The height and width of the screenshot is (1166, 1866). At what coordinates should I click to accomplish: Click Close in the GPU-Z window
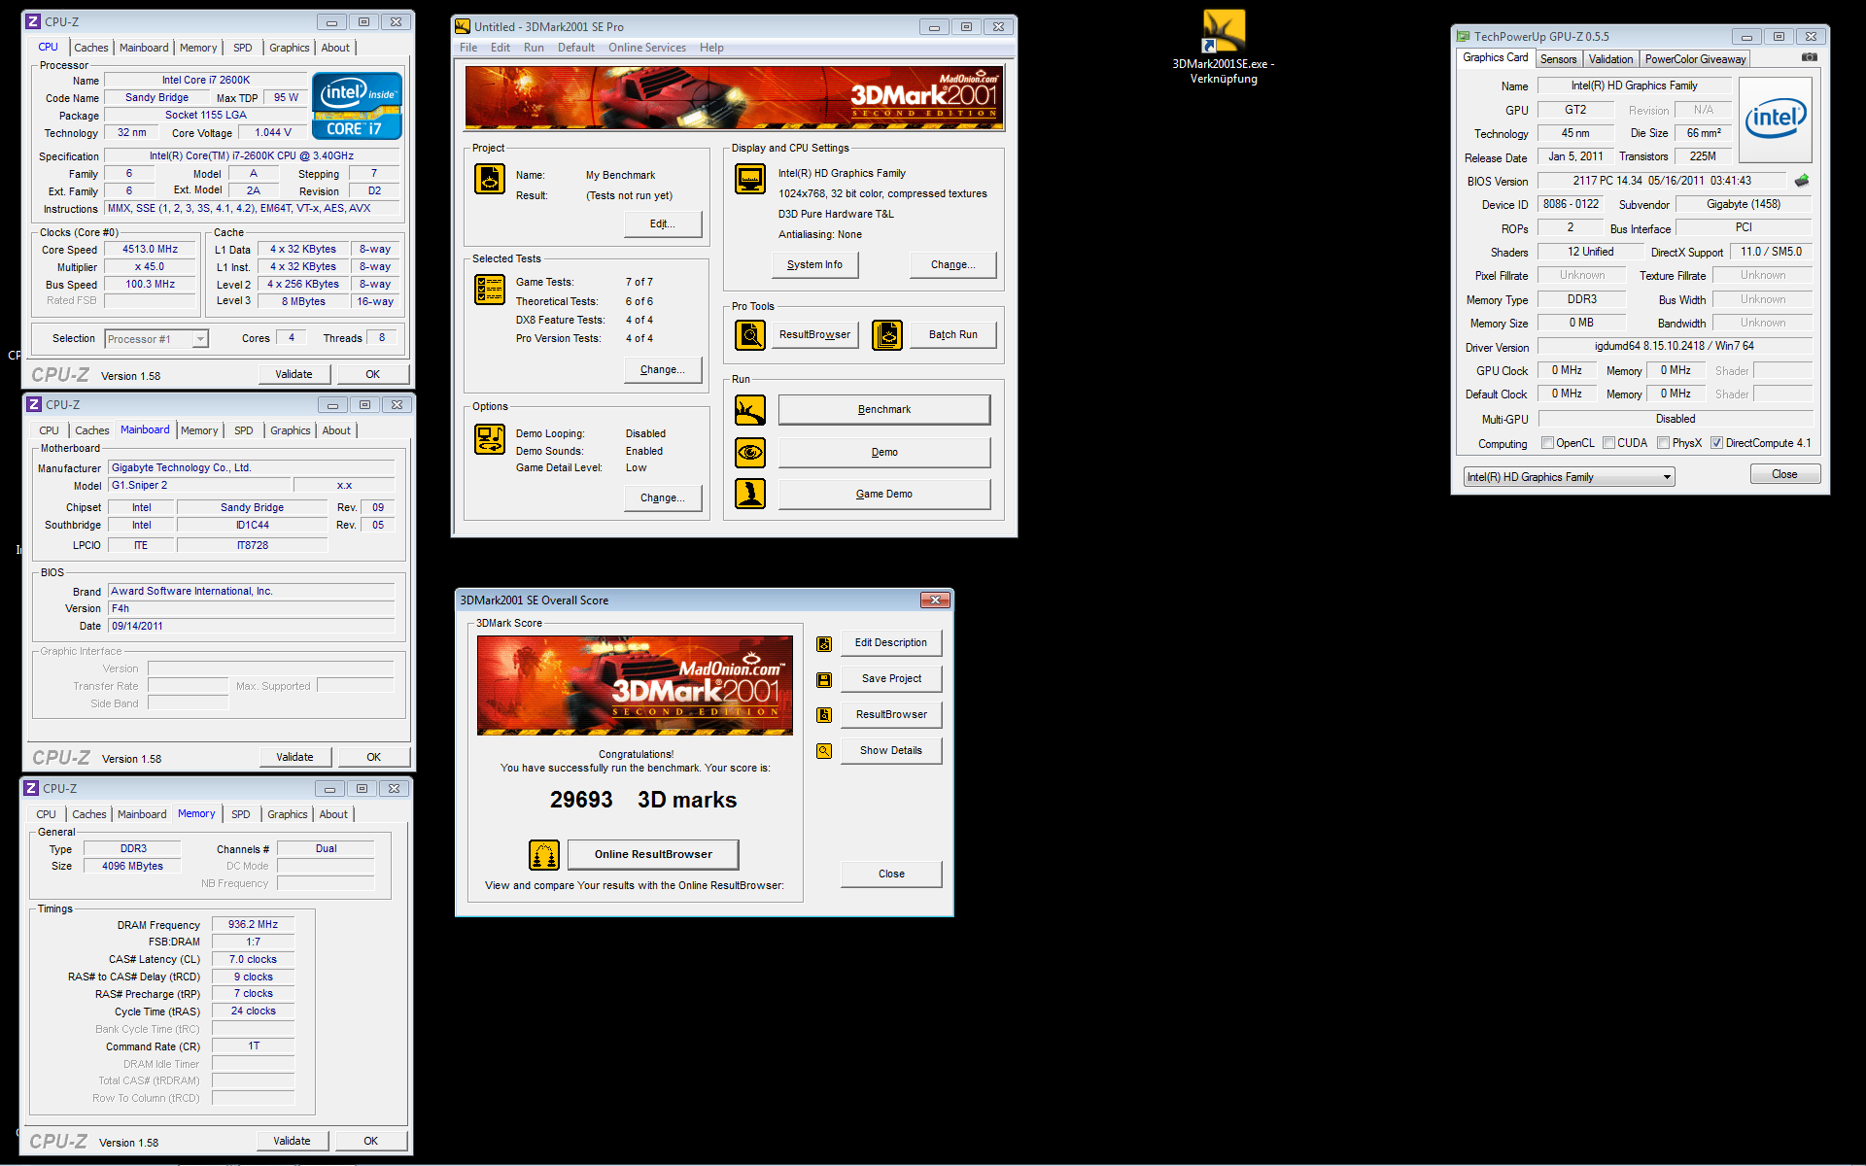pyautogui.click(x=1784, y=474)
